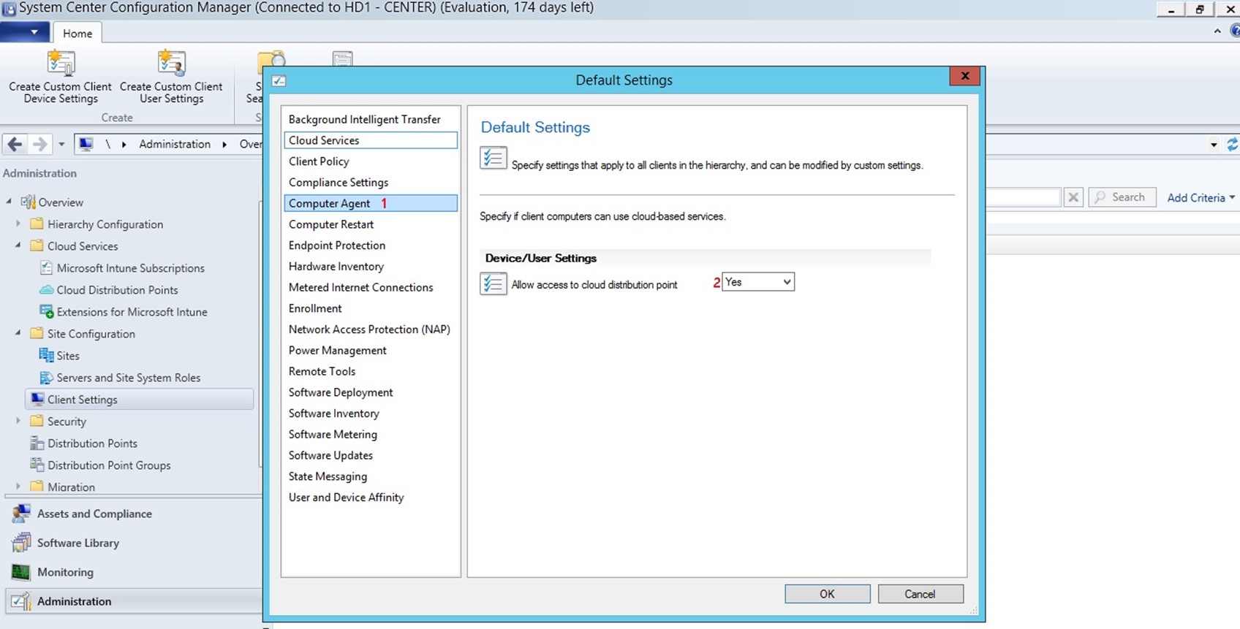Viewport: 1240px width, 629px height.
Task: Click Administration in the breadcrumb path
Action: pos(175,144)
